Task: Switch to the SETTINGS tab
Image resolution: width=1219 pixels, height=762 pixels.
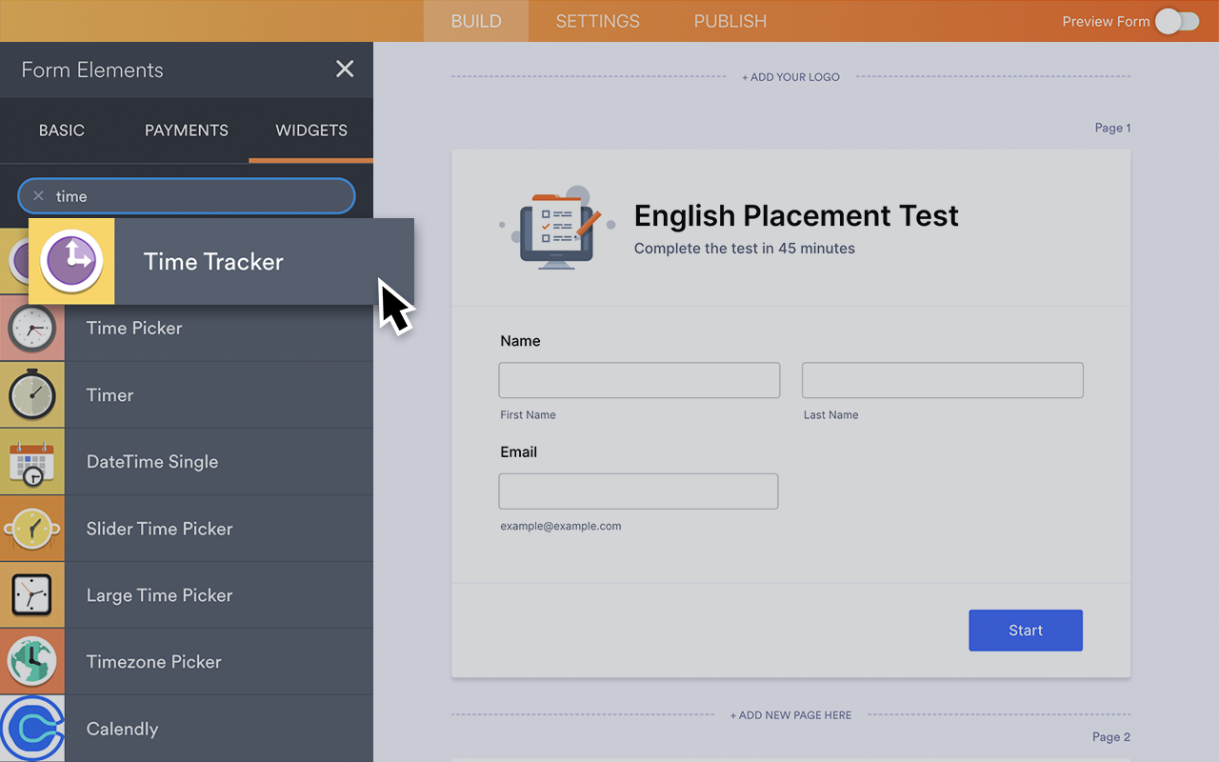Action: tap(597, 20)
